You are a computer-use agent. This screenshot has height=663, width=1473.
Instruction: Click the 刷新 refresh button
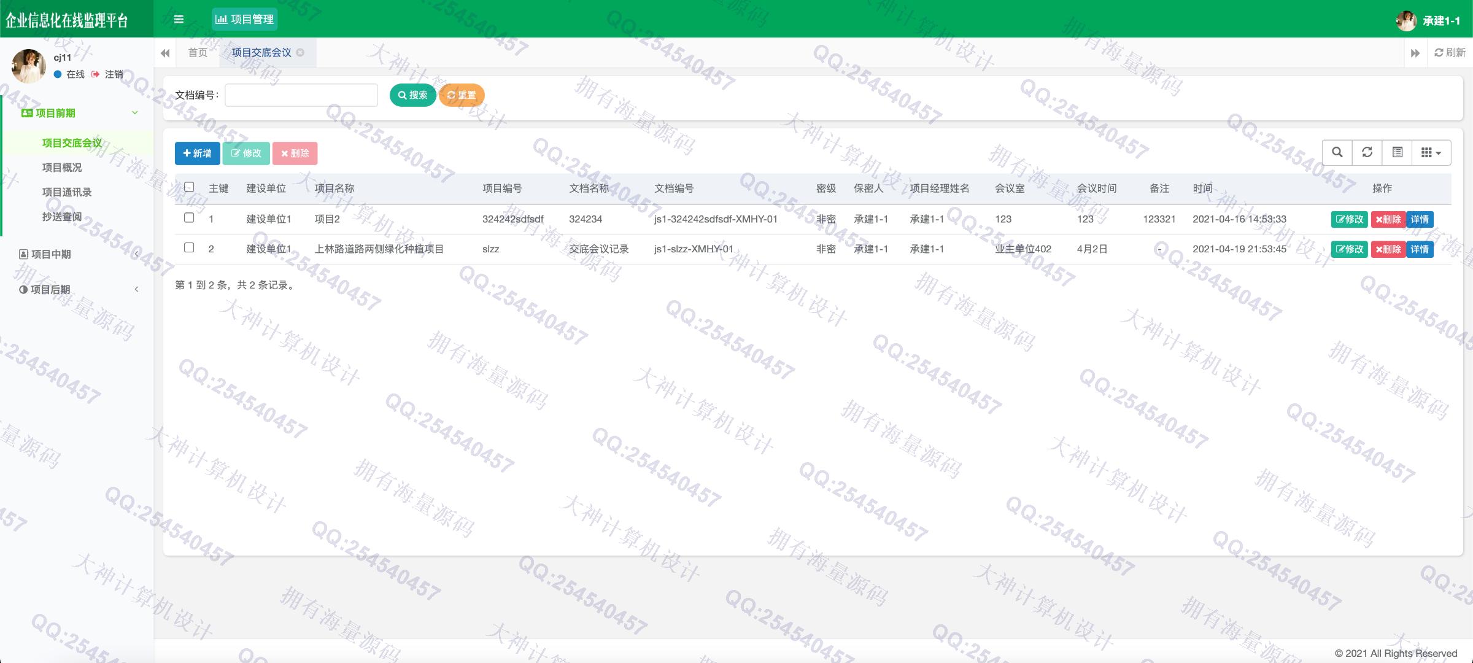point(1450,53)
